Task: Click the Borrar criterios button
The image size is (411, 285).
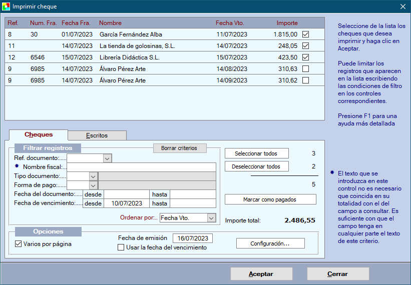Action: (x=179, y=148)
